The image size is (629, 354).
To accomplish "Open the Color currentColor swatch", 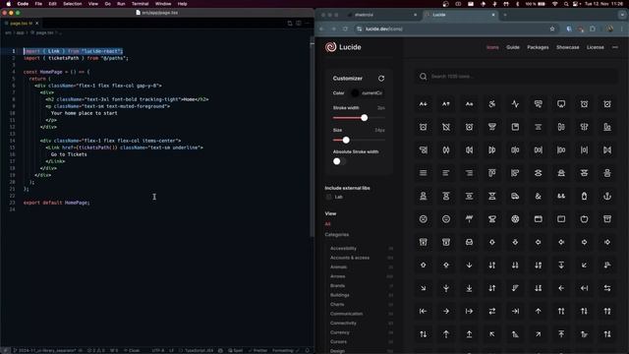I will [x=355, y=93].
